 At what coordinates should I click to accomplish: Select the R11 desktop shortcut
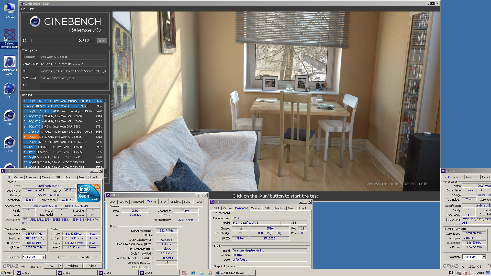[9, 90]
